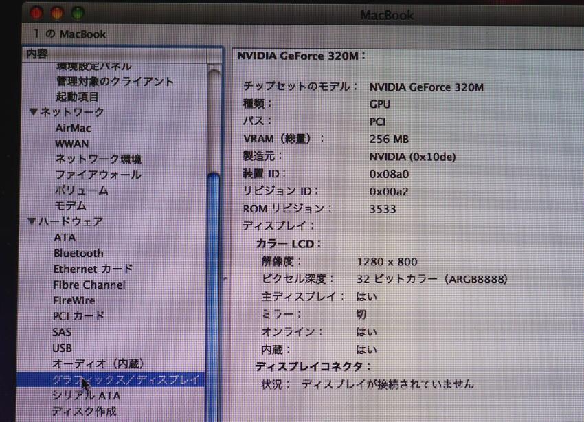Select AirMac in the sidebar

click(x=73, y=128)
